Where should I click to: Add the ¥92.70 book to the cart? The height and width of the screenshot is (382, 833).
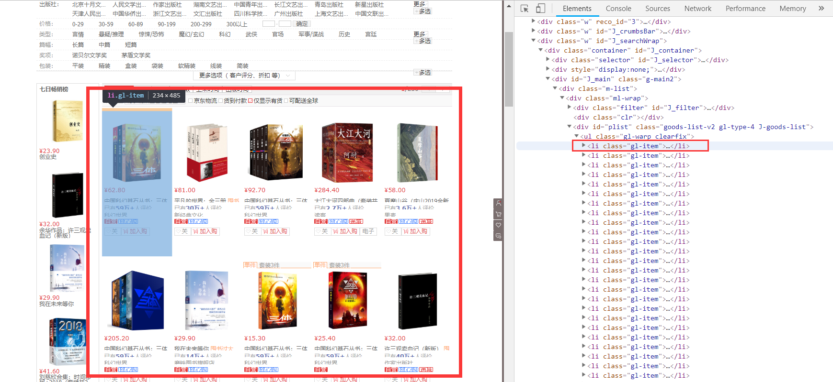point(275,231)
